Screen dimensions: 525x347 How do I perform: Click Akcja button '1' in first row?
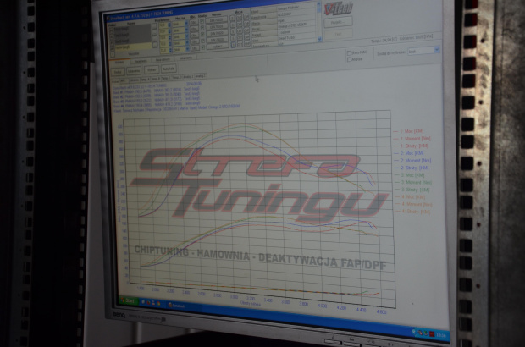point(232,18)
